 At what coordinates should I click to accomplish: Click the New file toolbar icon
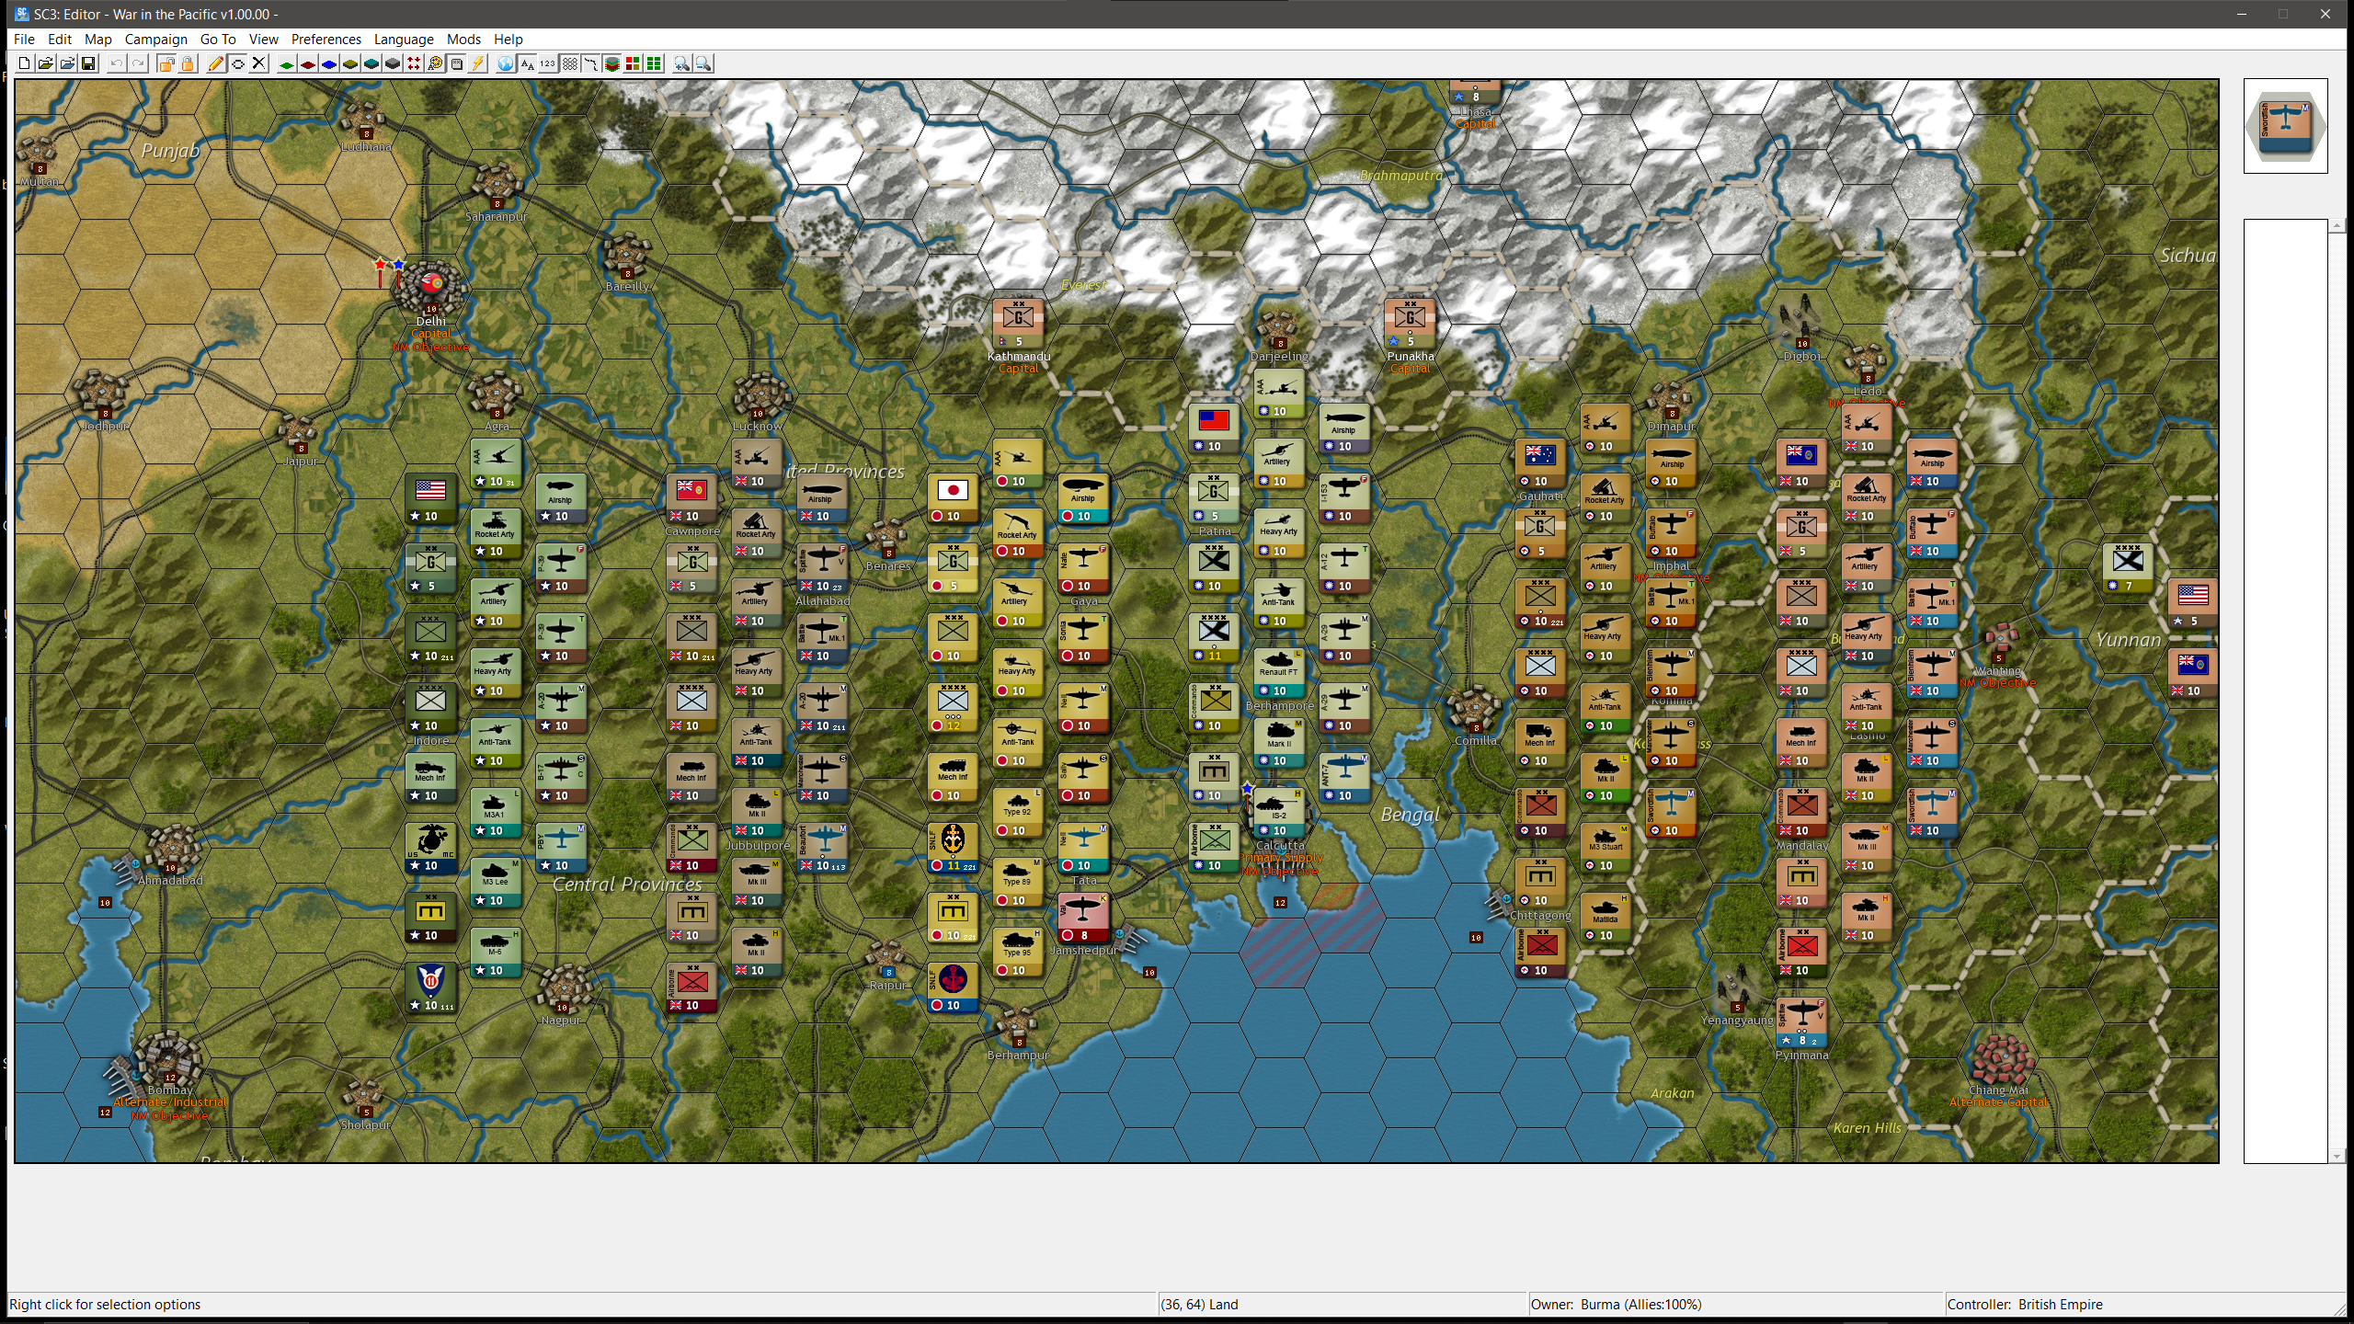coord(24,63)
